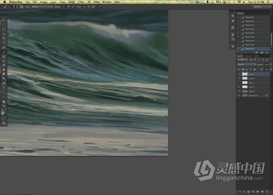Swap the foreground and background colors
273x195 pixels.
(5, 110)
